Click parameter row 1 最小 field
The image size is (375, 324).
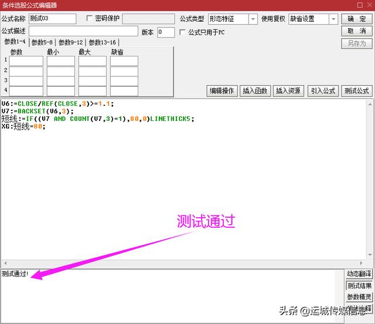[x=61, y=61]
